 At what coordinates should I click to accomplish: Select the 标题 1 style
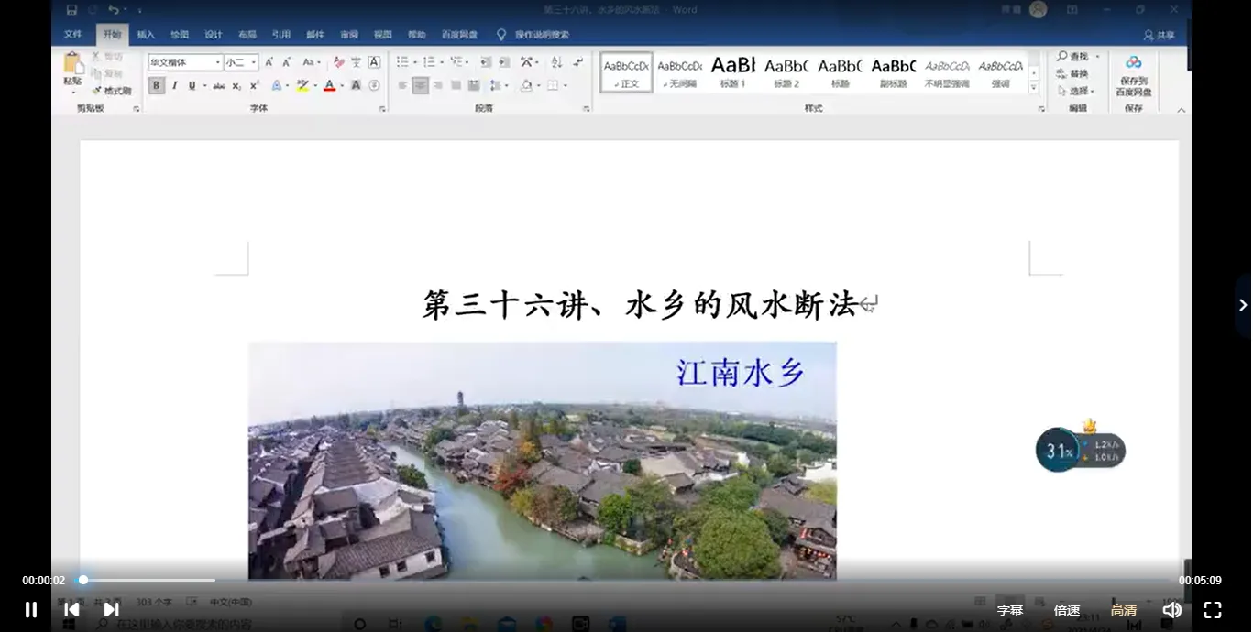732,72
